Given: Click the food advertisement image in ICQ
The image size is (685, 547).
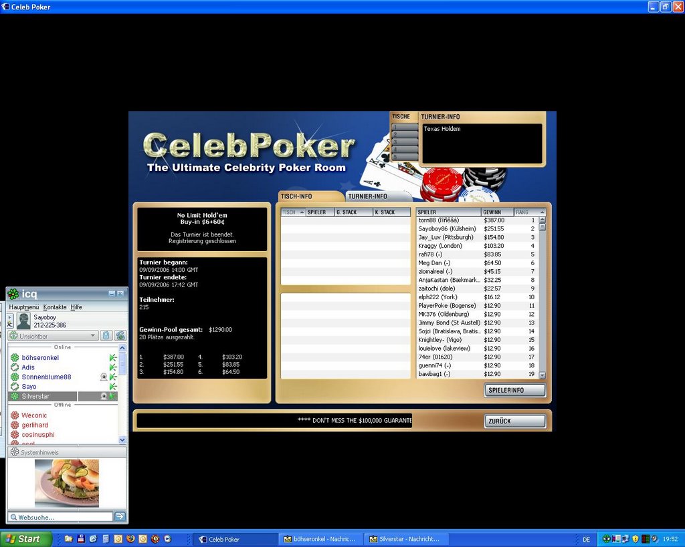Looking at the screenshot, I should click(x=67, y=483).
